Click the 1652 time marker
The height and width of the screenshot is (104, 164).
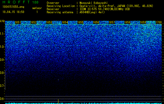[33, 22]
